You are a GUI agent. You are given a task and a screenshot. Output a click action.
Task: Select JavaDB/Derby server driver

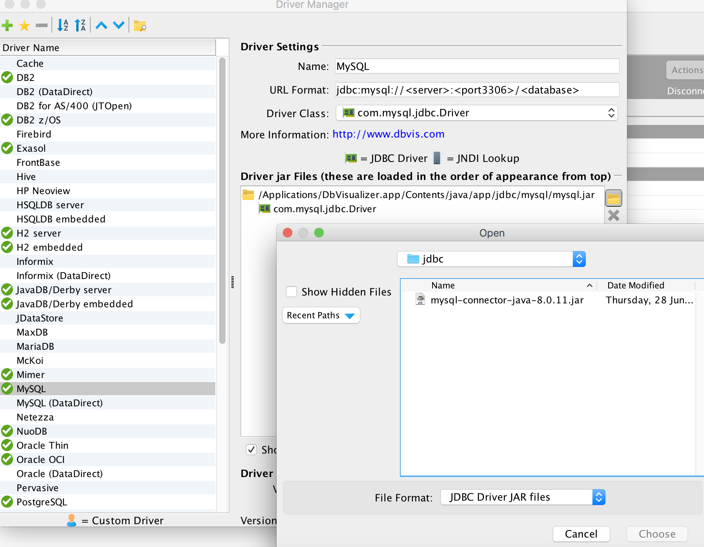pyautogui.click(x=108, y=290)
